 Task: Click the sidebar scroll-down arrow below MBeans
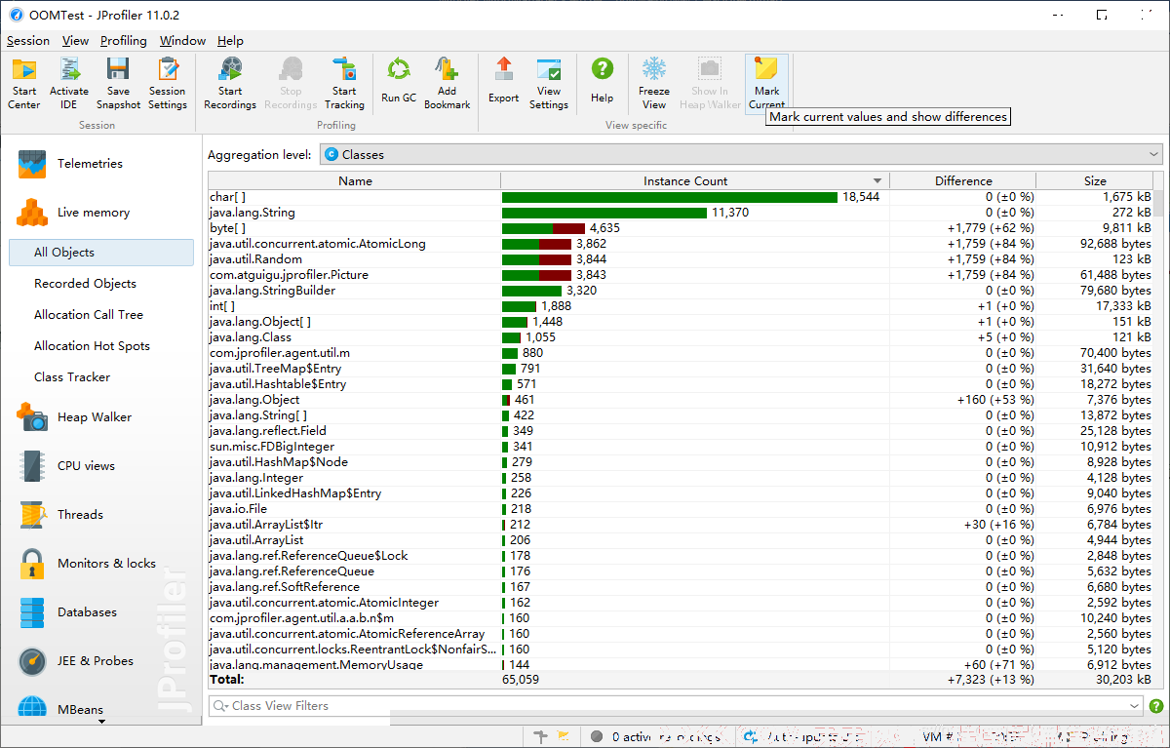point(101,721)
